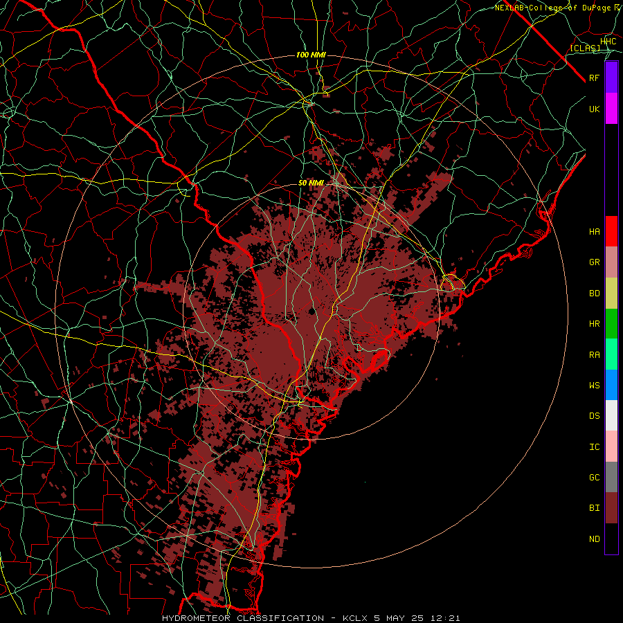Click the BI legend label

[595, 508]
